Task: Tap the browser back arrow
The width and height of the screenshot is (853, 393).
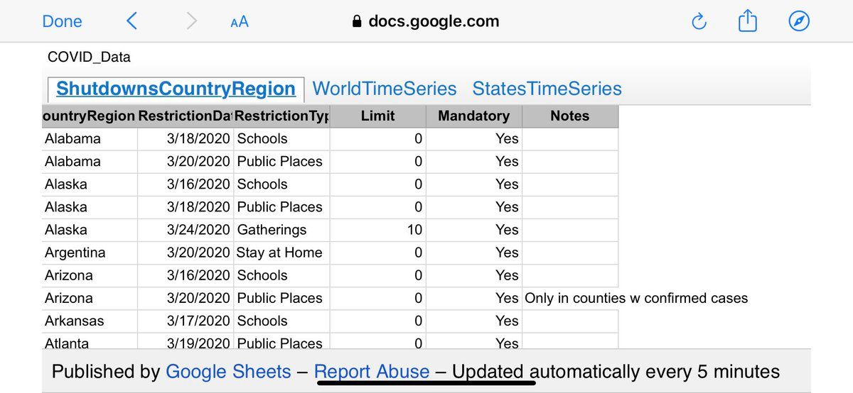Action: pos(132,22)
